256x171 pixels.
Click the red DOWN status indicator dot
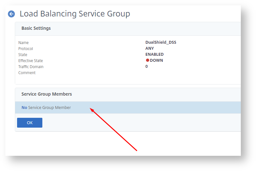[x=147, y=60]
